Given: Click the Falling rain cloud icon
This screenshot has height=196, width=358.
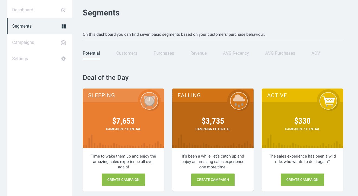Looking at the screenshot, I should (x=239, y=101).
